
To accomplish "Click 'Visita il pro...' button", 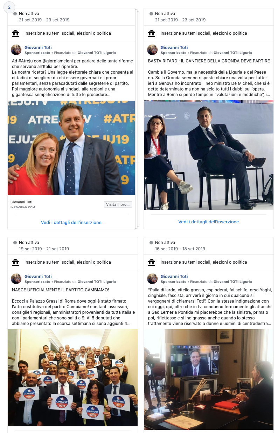I will tap(118, 204).
